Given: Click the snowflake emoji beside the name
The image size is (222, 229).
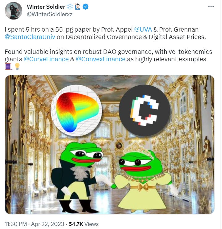Looking at the screenshot, I should [70, 7].
